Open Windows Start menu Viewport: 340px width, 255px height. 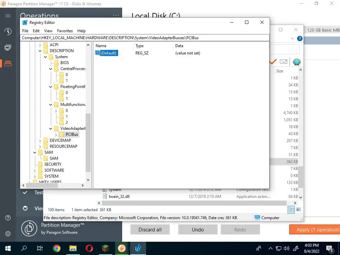pyautogui.click(x=8, y=248)
